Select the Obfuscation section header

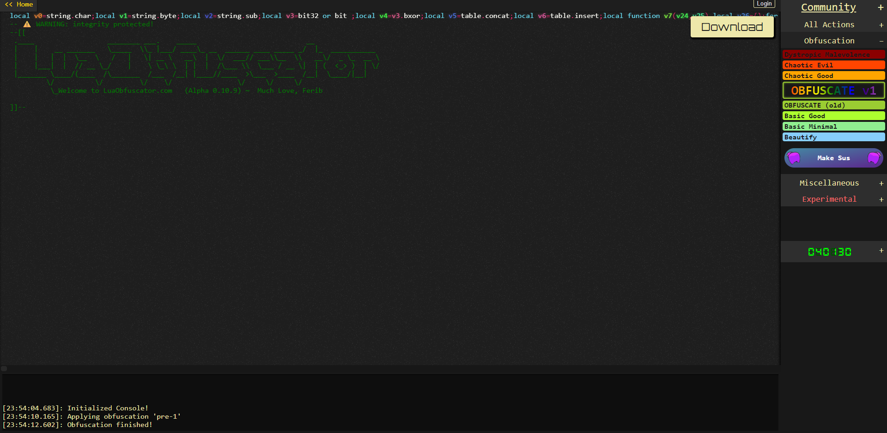[x=829, y=41]
